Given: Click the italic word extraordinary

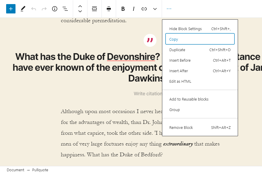Looking at the screenshot, I should point(178,144).
